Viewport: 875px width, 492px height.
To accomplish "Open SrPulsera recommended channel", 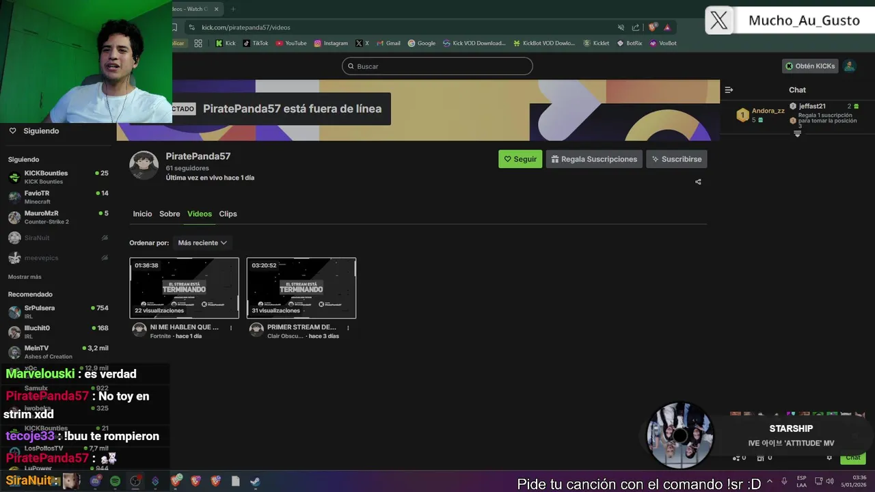I will pyautogui.click(x=58, y=312).
